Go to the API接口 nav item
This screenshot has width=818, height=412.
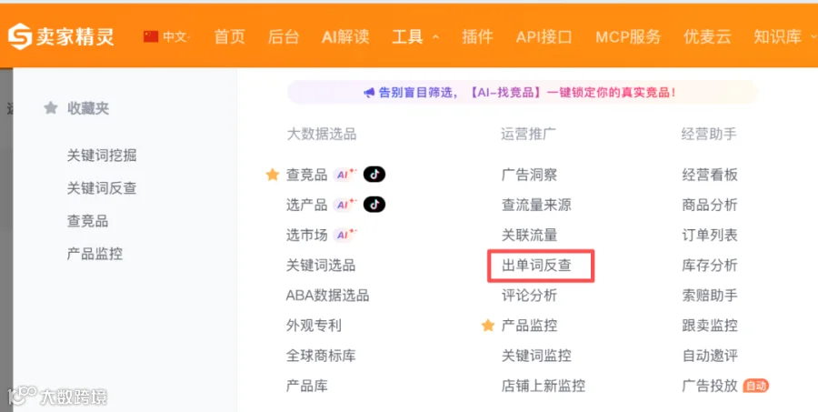[544, 36]
